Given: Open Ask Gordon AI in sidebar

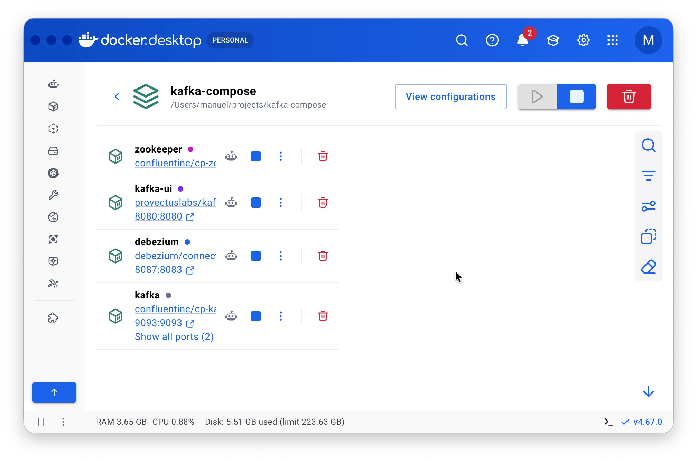Looking at the screenshot, I should pos(53,84).
